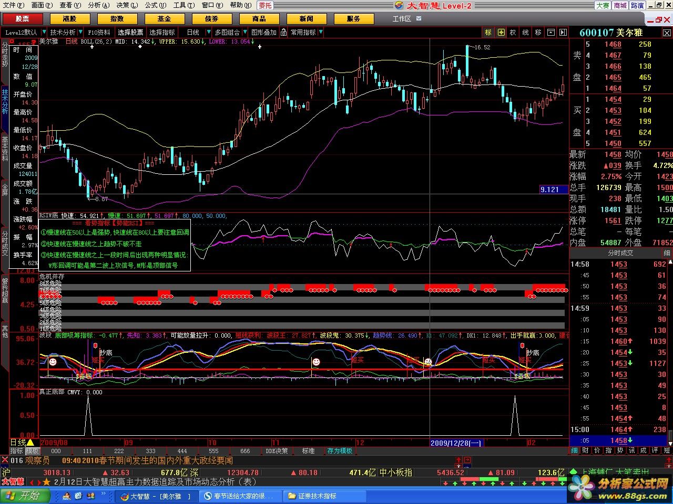Switch to the 港股 tab
The width and height of the screenshot is (673, 504).
69,18
